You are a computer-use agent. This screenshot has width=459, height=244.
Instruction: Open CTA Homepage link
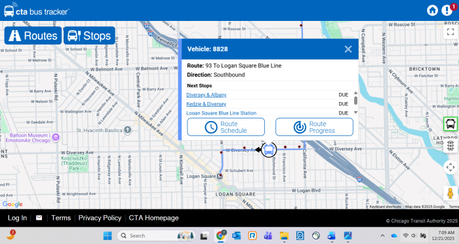coord(153,218)
